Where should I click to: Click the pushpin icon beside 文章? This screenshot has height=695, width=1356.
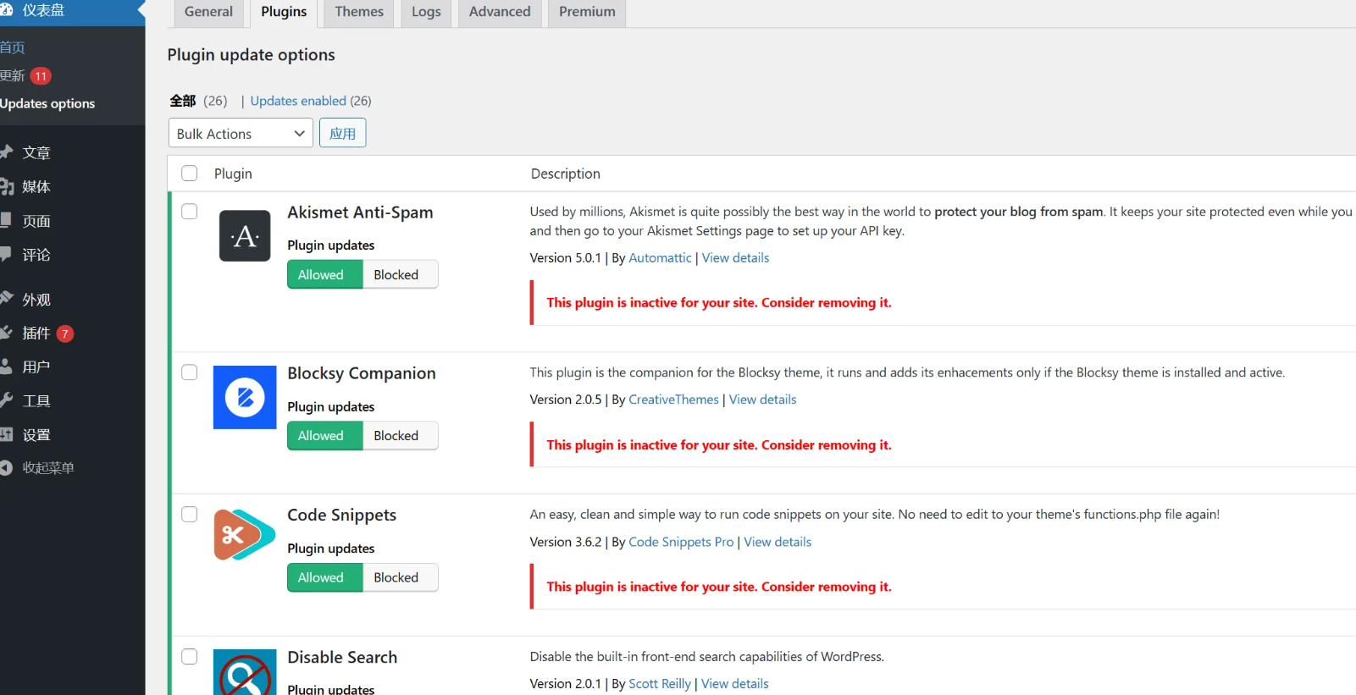(7, 152)
